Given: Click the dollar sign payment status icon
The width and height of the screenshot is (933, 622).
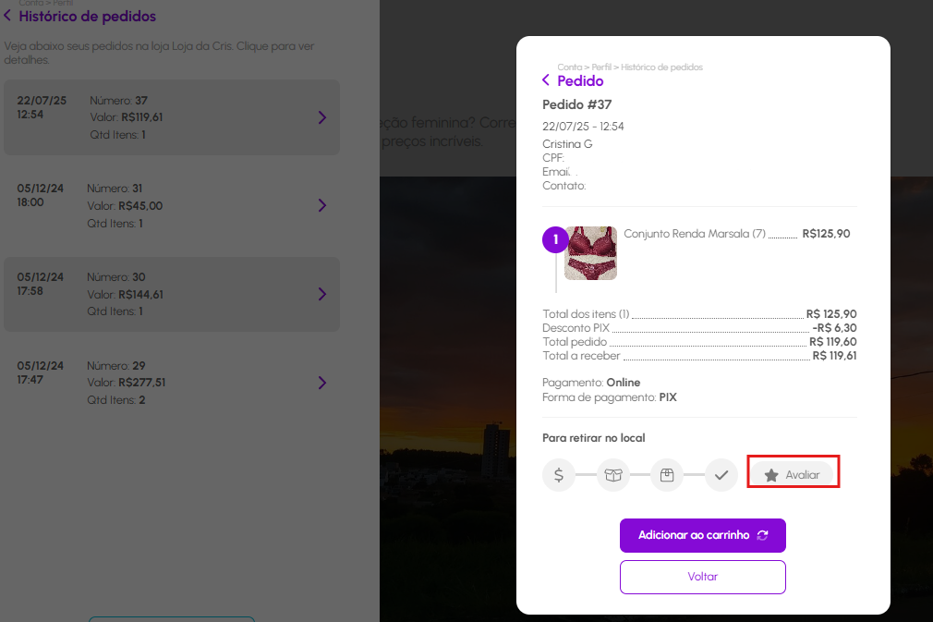Looking at the screenshot, I should pos(559,475).
